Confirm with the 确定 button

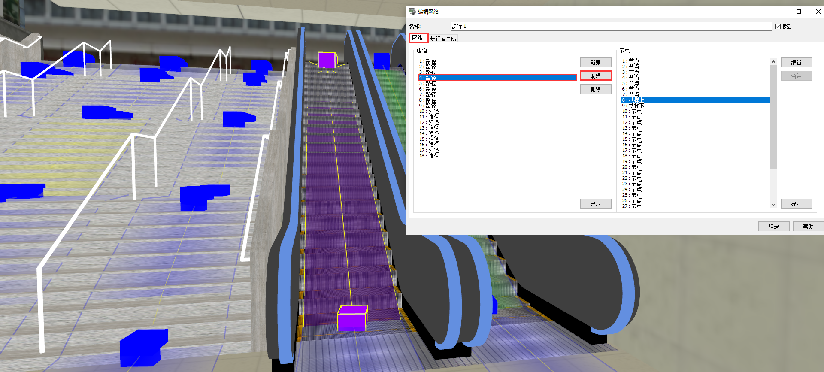[774, 227]
